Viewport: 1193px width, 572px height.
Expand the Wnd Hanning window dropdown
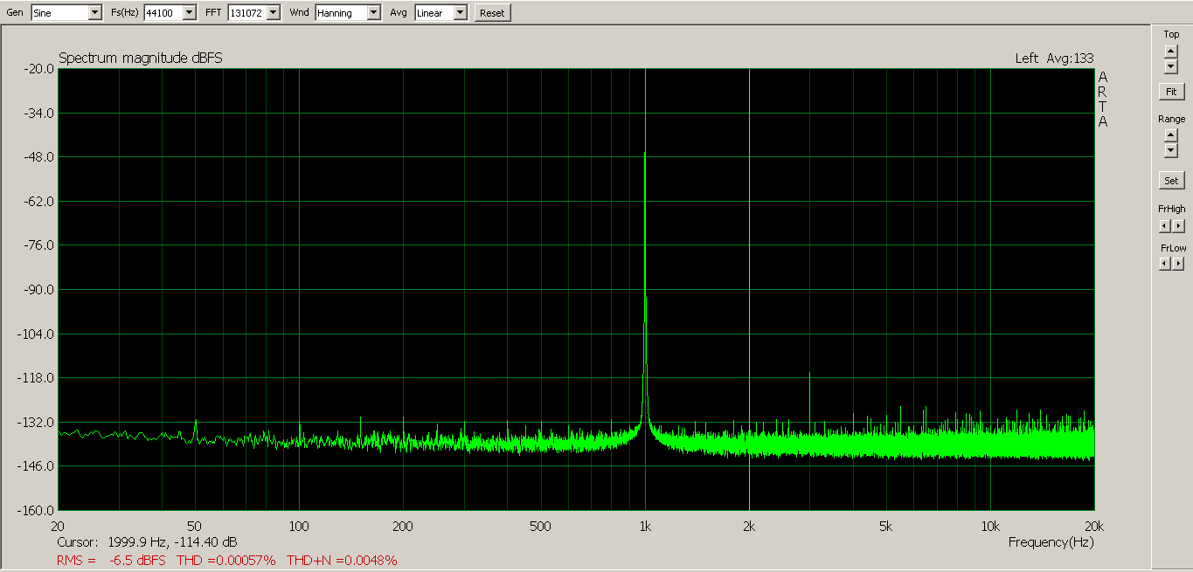pos(373,13)
